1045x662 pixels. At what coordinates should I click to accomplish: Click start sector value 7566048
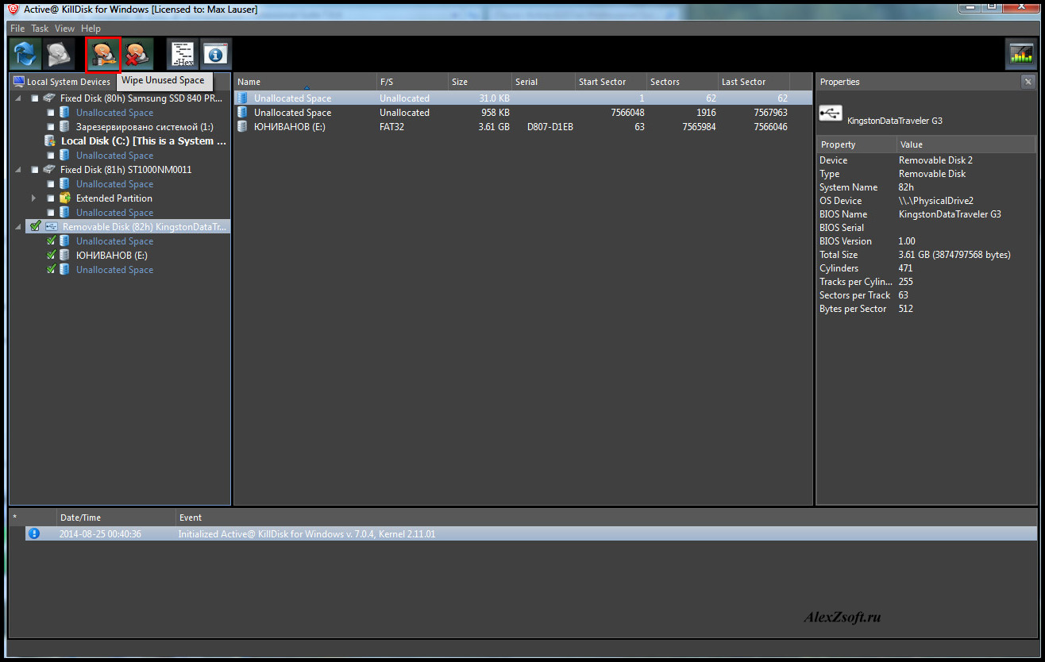point(628,113)
